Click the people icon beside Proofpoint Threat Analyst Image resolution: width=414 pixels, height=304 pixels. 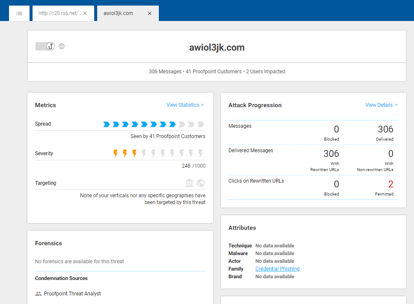[39, 294]
